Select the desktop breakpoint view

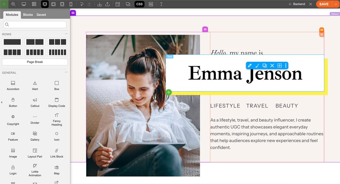coord(45,4)
